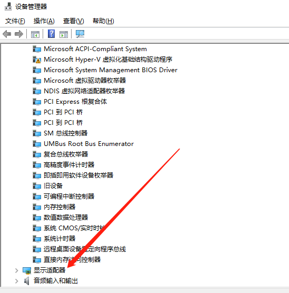Select 可编程中断控制器 entry
This screenshot has width=289, height=293.
(69, 197)
